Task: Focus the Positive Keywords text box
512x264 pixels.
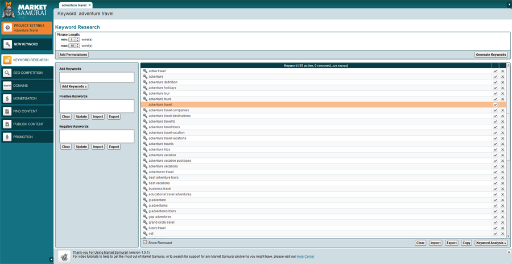Action: pyautogui.click(x=97, y=106)
